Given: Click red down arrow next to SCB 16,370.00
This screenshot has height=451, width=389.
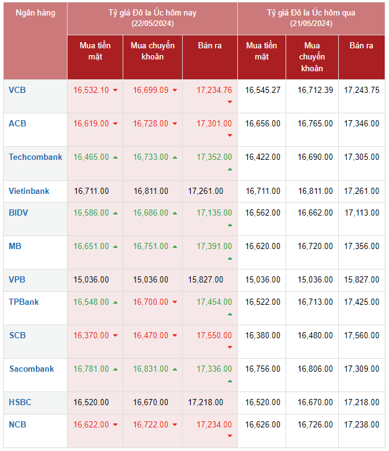Looking at the screenshot, I should [115, 336].
